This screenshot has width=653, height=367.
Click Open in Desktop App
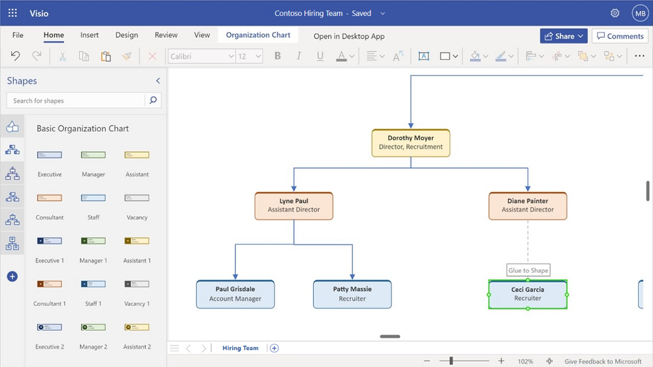349,36
